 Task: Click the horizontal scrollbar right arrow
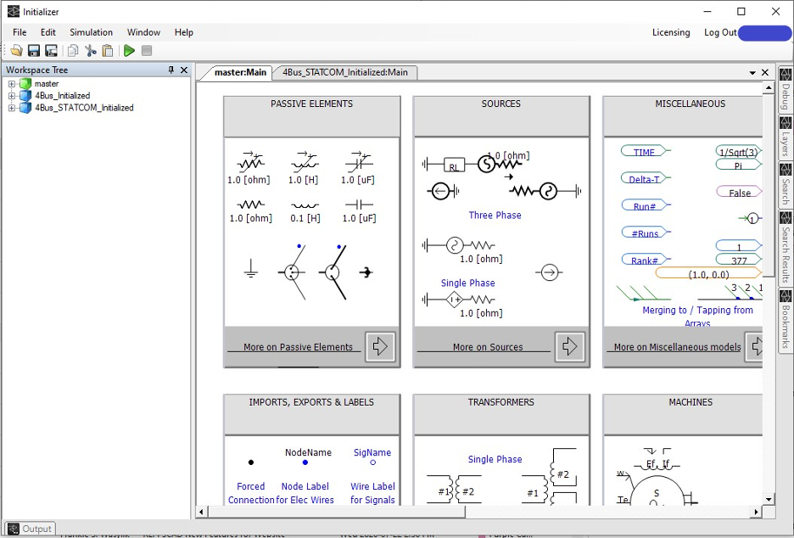pos(757,513)
